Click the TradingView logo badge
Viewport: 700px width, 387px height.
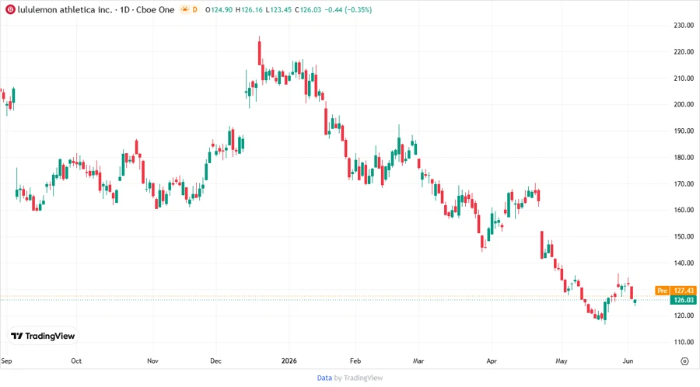(x=43, y=336)
